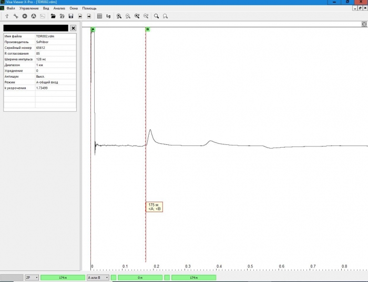Screen dimensions: 368x282
Task: Click the horizontal zoom-out magnifier
Action: [x=128, y=16]
